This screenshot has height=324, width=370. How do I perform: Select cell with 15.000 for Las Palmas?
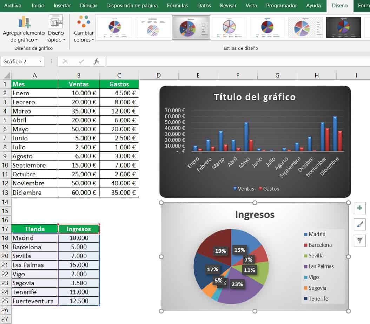coord(79,265)
